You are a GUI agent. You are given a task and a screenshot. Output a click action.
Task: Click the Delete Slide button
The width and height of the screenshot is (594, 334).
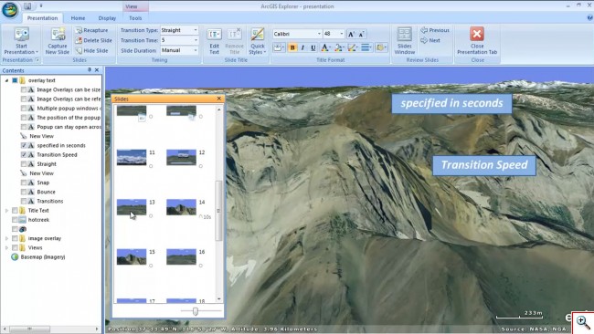pyautogui.click(x=93, y=40)
